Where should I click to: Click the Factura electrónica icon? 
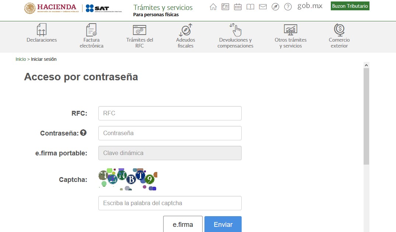[x=91, y=29]
